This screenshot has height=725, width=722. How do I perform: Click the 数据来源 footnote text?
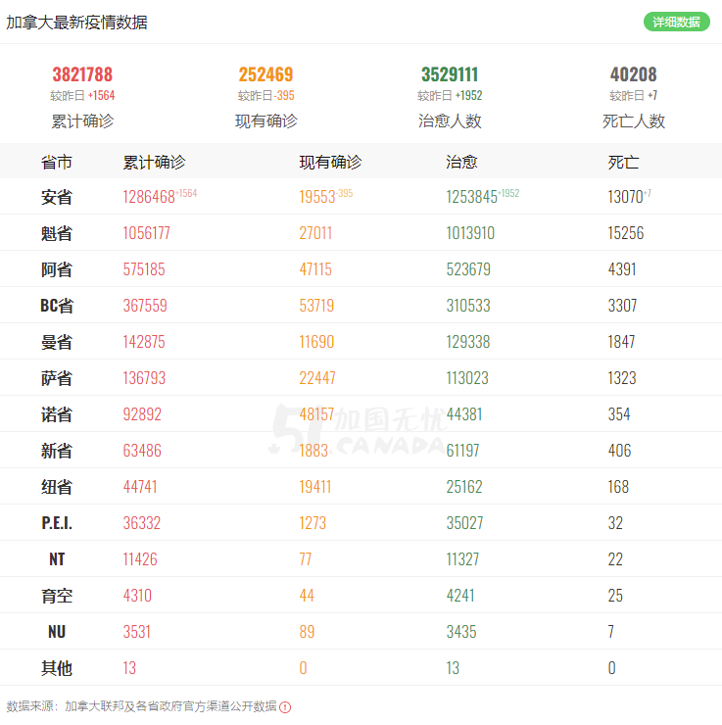(x=141, y=706)
